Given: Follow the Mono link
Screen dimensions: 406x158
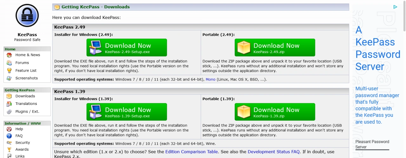Looking at the screenshot, I should coord(210,79).
